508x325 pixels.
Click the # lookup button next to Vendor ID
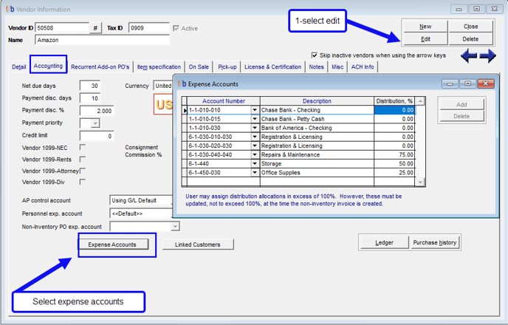pos(95,28)
